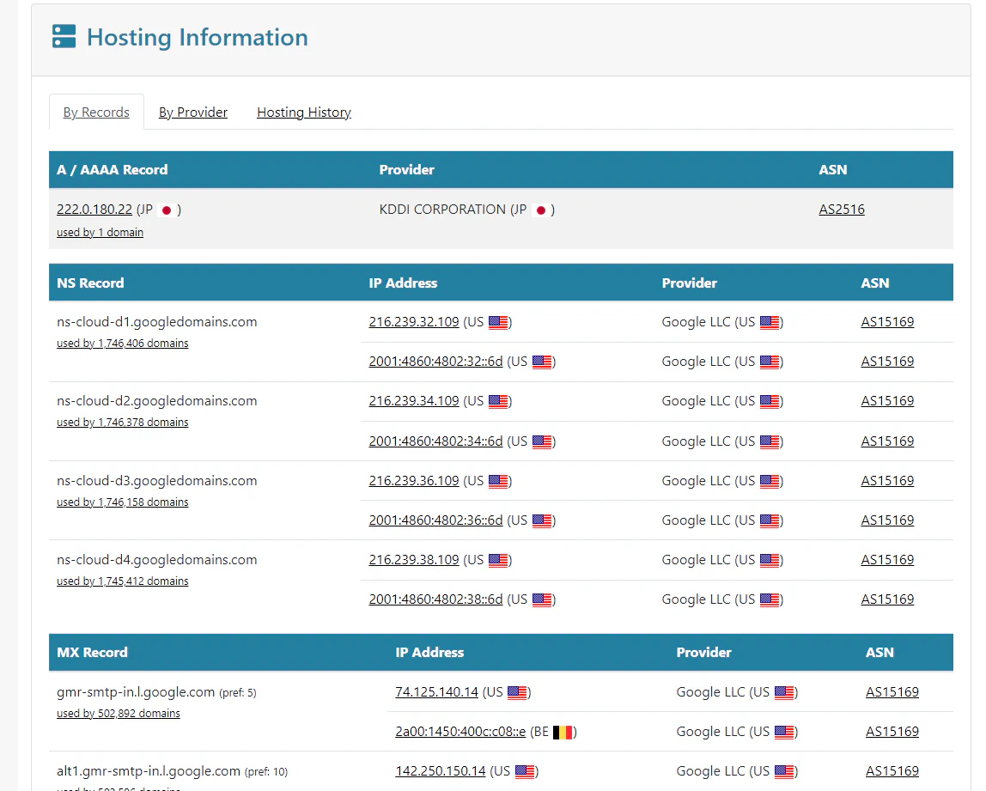986x791 pixels.
Task: Open AS15169 link in 142.250.150.14 row
Action: (x=892, y=771)
